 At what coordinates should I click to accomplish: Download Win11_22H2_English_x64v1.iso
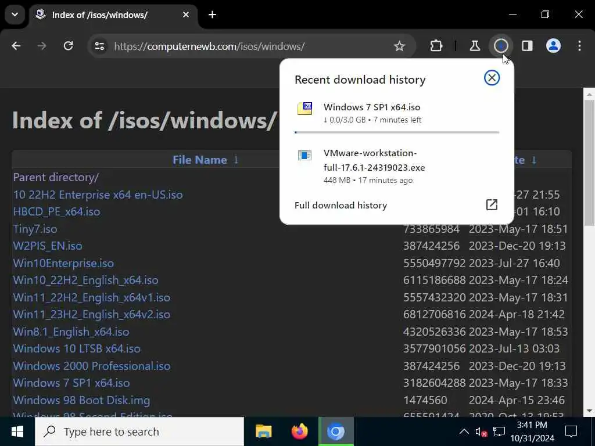pos(91,297)
